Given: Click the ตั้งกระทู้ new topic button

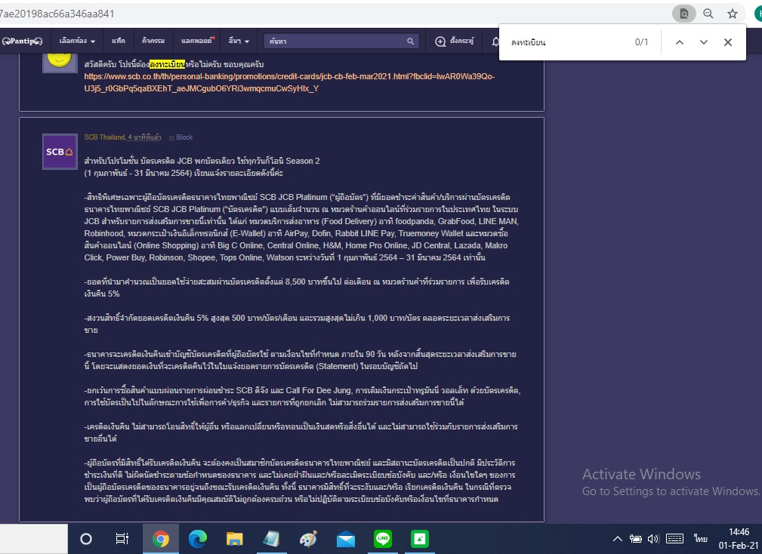Looking at the screenshot, I should pyautogui.click(x=455, y=42).
